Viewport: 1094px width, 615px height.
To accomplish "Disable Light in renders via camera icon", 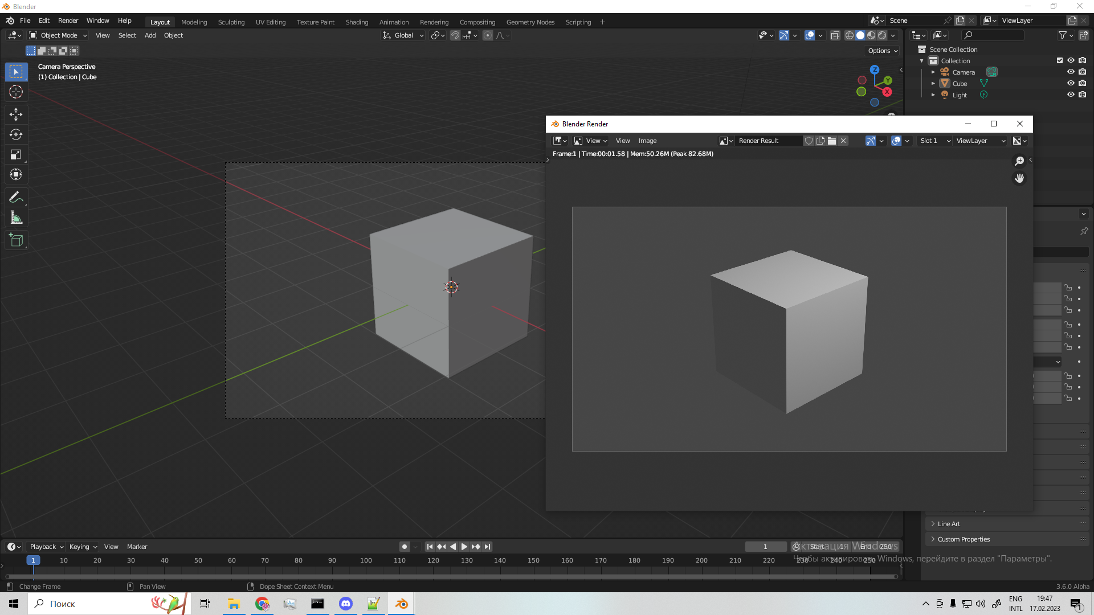I will (x=1082, y=95).
